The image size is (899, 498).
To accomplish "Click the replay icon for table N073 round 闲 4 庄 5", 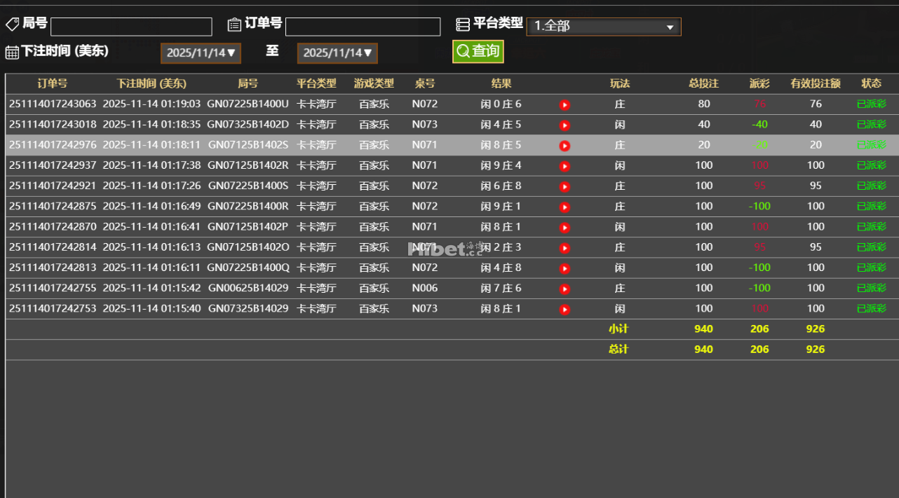I will (565, 125).
